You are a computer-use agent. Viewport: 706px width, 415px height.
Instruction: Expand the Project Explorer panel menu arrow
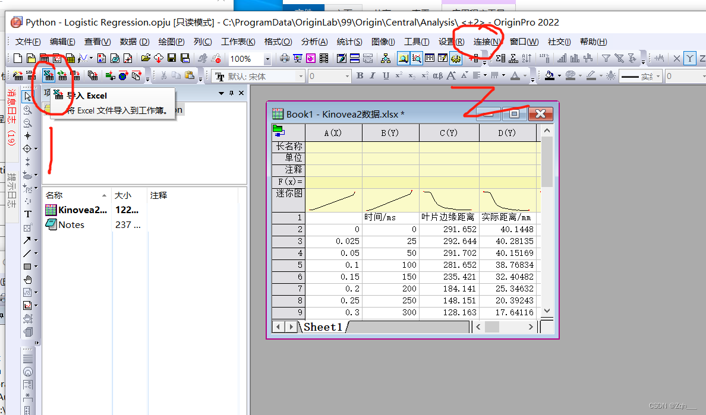[221, 93]
